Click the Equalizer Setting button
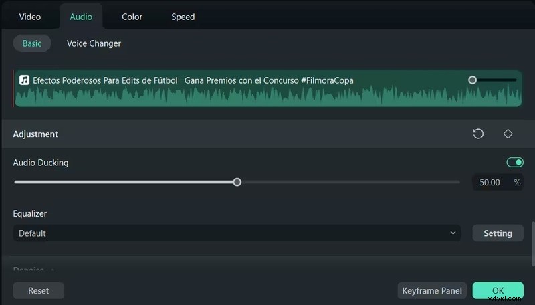Image resolution: width=535 pixels, height=305 pixels. pos(498,233)
